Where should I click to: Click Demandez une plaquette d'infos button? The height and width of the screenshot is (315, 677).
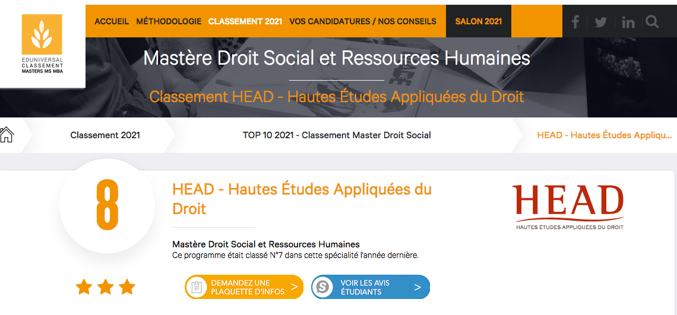(x=245, y=287)
